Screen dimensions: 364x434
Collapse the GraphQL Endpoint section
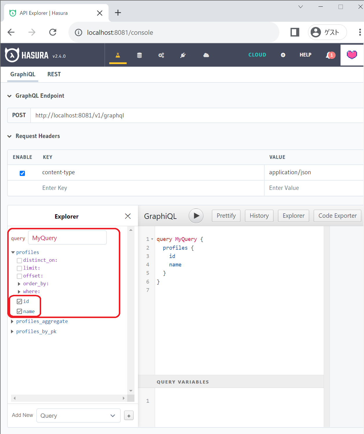point(10,96)
